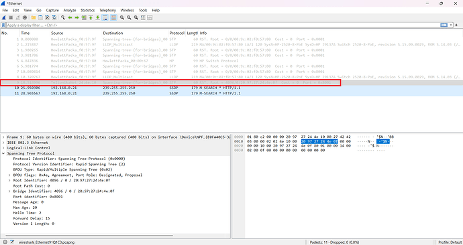Jump to the last packet
This screenshot has height=245, width=463.
98,17
